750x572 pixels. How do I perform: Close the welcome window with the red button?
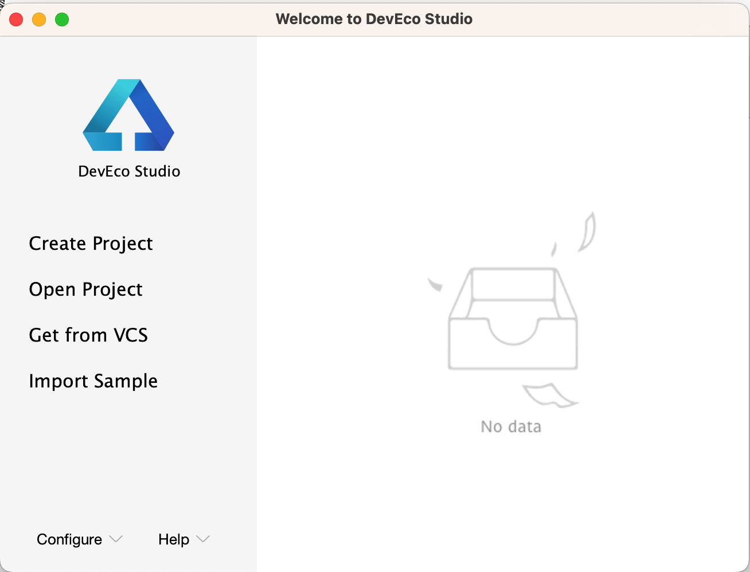[16, 19]
